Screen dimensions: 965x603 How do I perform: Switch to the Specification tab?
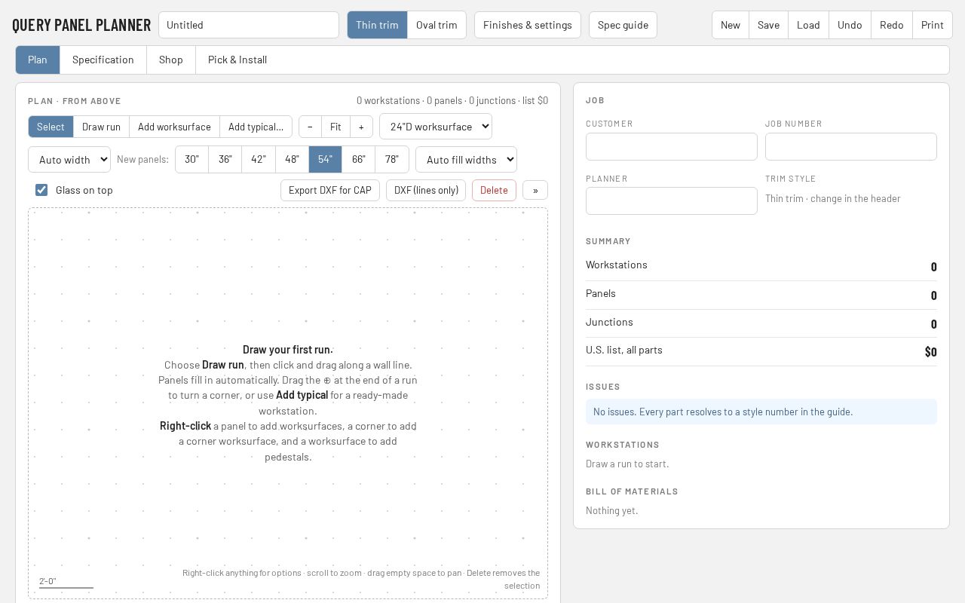point(103,60)
